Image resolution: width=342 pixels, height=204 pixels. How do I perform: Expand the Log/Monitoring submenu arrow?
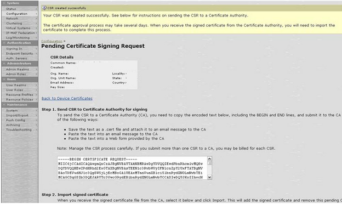pyautogui.click(x=36, y=38)
